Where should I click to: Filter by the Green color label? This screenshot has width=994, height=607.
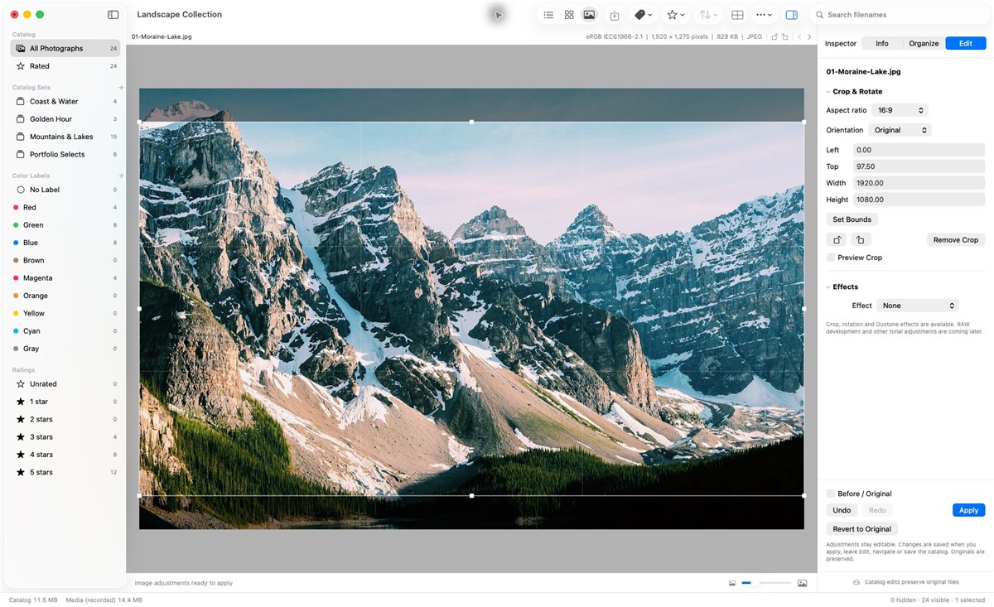tap(65, 225)
